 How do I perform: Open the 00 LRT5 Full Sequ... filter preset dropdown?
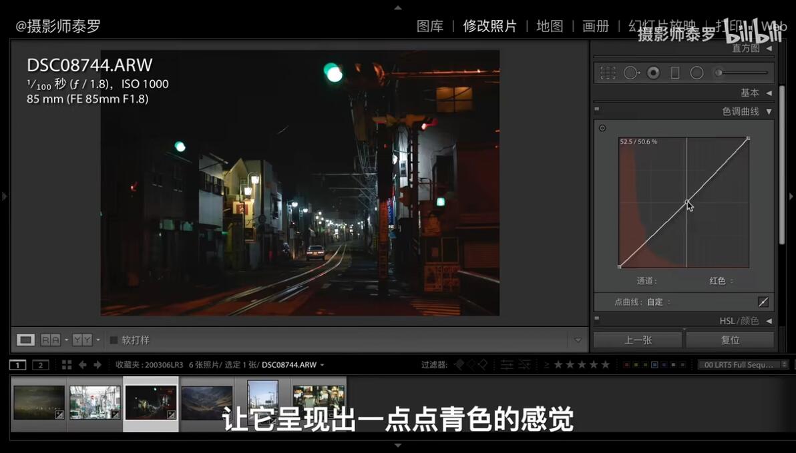(x=744, y=365)
